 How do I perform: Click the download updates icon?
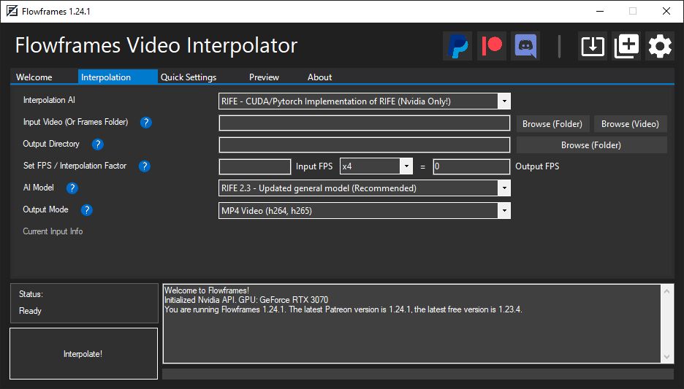[593, 46]
